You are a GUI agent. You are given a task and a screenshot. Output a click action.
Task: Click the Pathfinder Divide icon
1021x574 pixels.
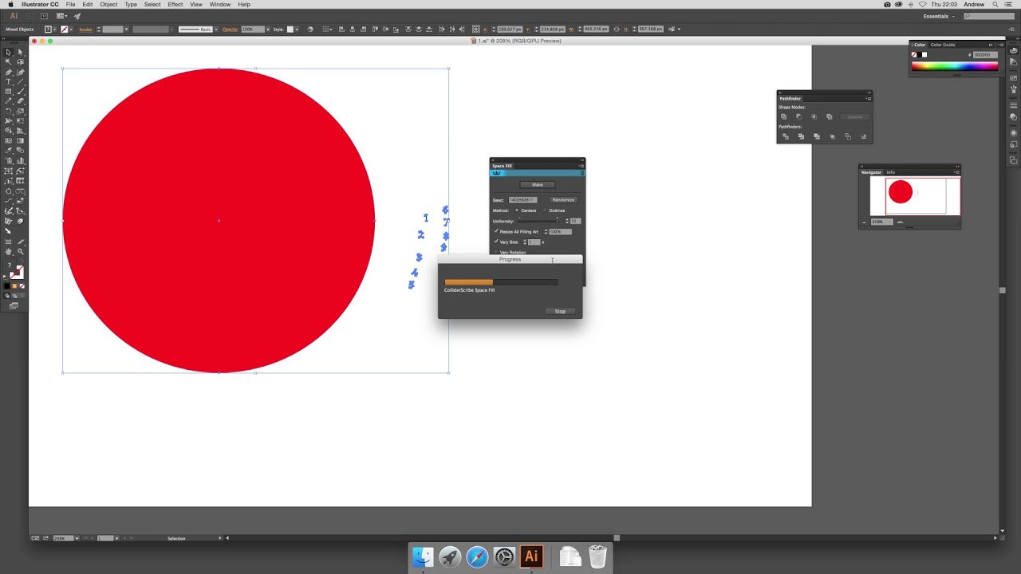[786, 136]
